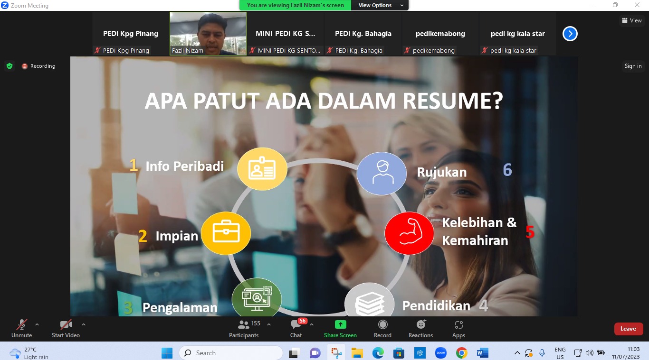
Task: Open the Chat panel
Action: coord(296,328)
